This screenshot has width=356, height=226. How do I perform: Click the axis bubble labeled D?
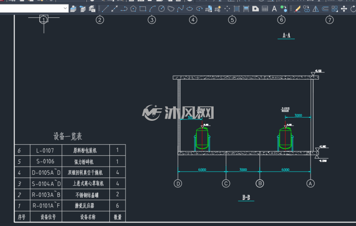pyautogui.click(x=178, y=184)
